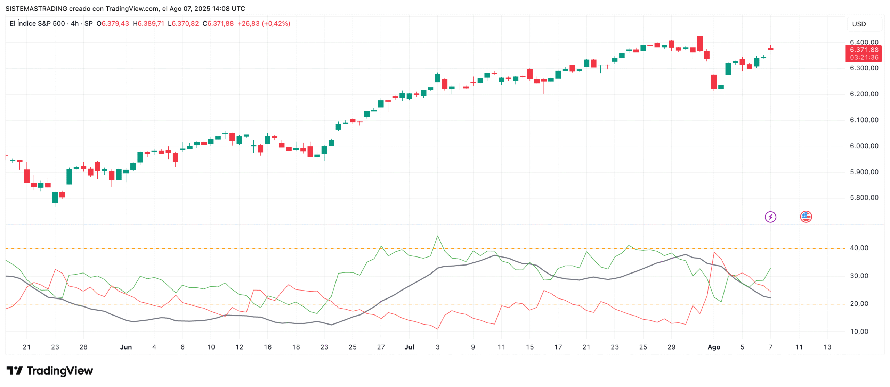890x387 pixels.
Task: Select the Jul marker on time axis
Action: pos(409,347)
